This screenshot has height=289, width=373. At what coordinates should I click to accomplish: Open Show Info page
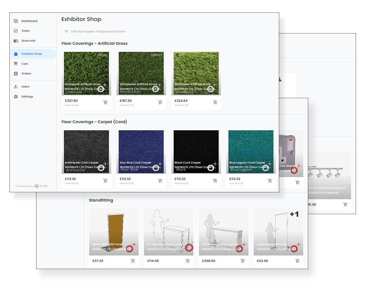pos(28,41)
